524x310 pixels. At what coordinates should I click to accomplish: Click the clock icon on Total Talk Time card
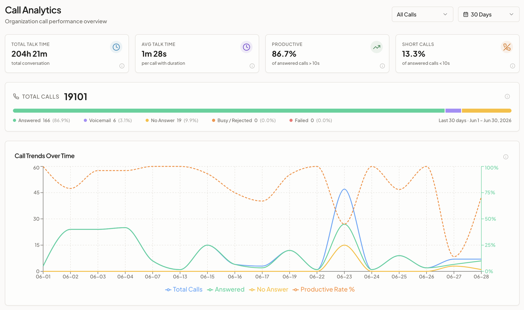coord(116,47)
